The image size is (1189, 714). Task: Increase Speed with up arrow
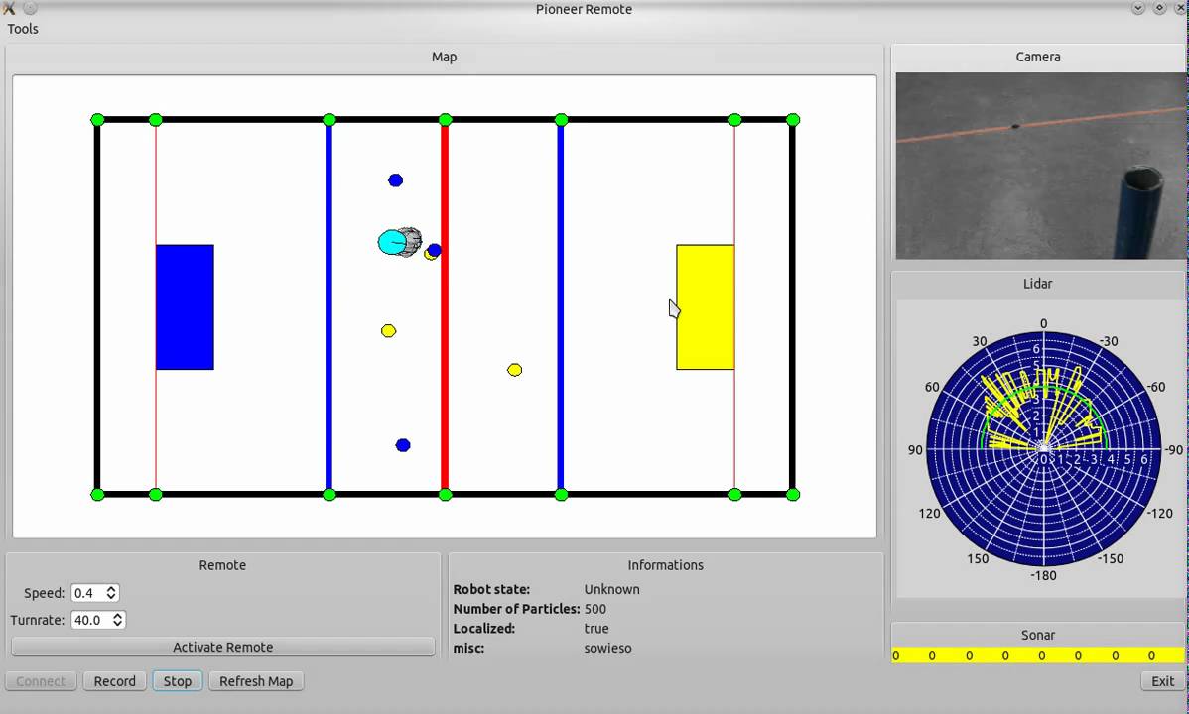tap(111, 589)
